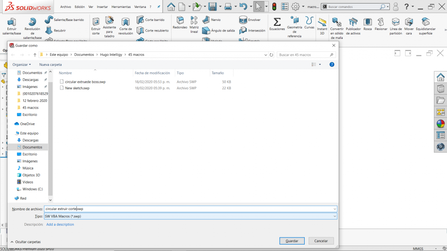The height and width of the screenshot is (251, 447).
Task: Select the Flexionar tool
Action: [381, 24]
